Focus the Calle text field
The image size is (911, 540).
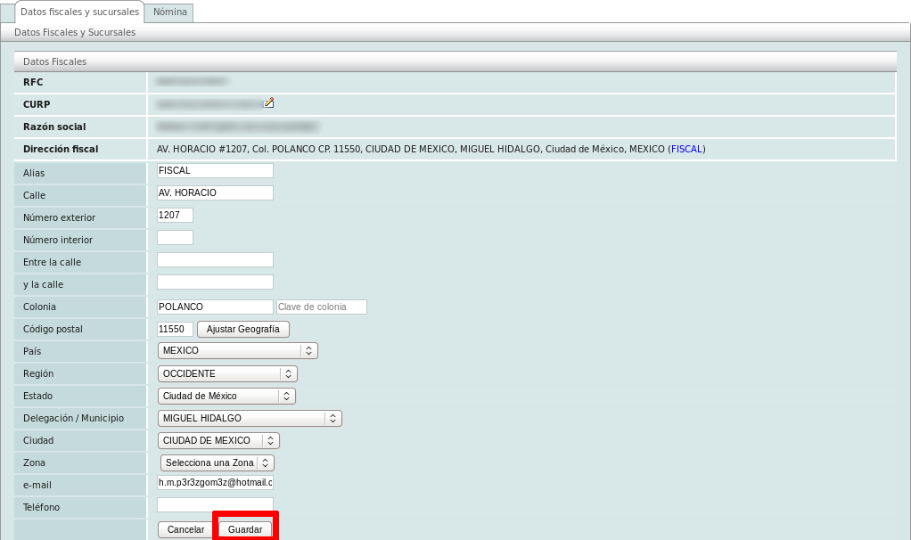click(215, 192)
